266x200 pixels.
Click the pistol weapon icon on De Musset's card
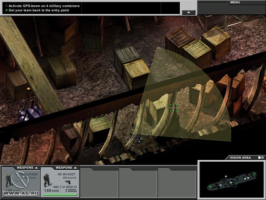coord(68,182)
